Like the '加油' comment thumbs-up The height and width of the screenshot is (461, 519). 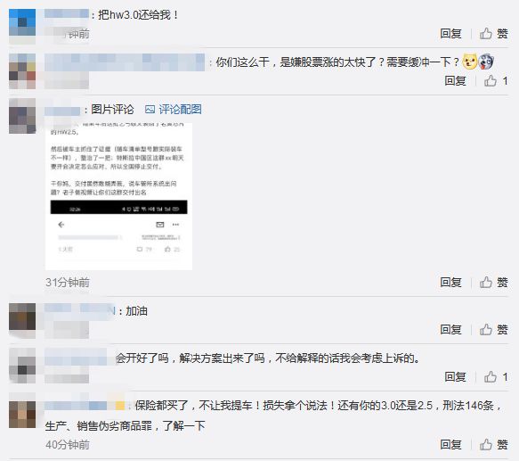(x=493, y=329)
